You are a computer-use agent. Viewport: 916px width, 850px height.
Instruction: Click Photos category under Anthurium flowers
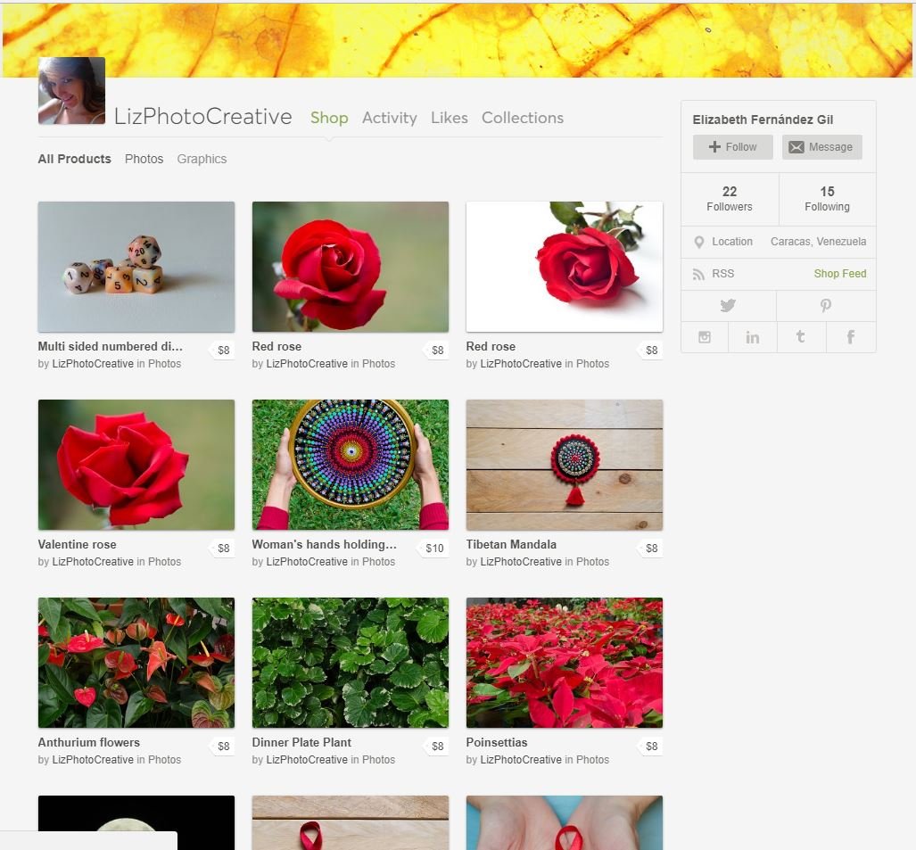(x=164, y=759)
